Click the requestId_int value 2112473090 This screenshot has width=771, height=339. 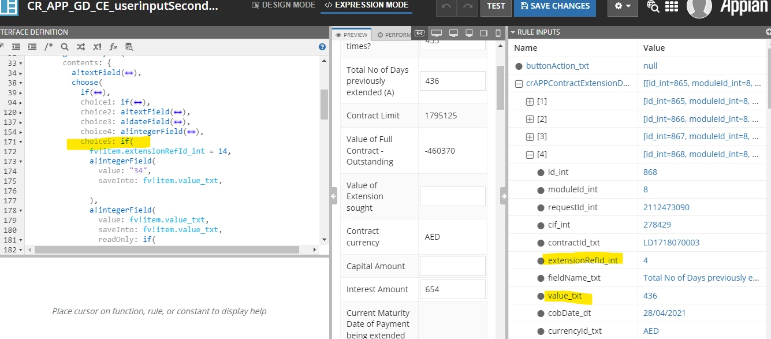pyautogui.click(x=666, y=207)
